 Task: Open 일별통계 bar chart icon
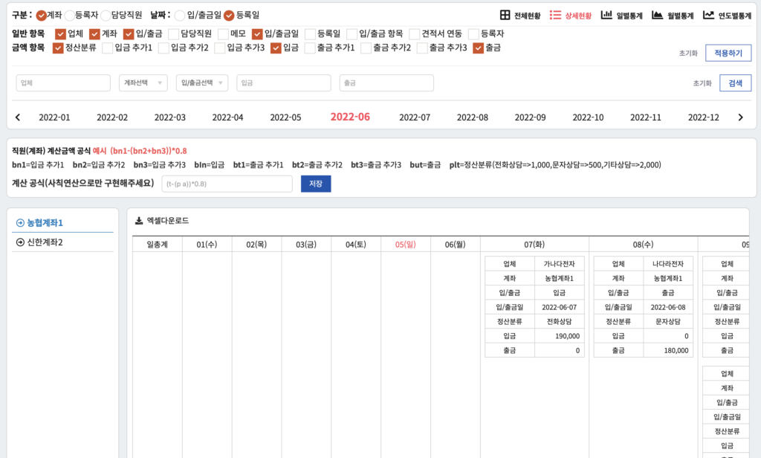click(606, 15)
